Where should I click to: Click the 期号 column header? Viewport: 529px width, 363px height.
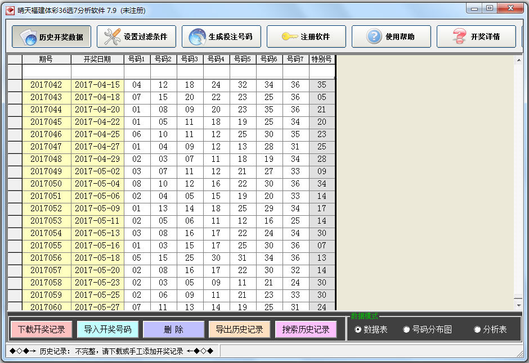point(47,59)
